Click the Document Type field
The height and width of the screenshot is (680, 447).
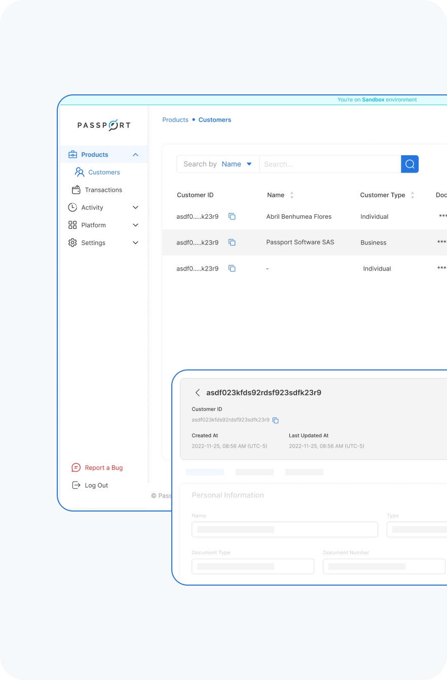pos(253,566)
